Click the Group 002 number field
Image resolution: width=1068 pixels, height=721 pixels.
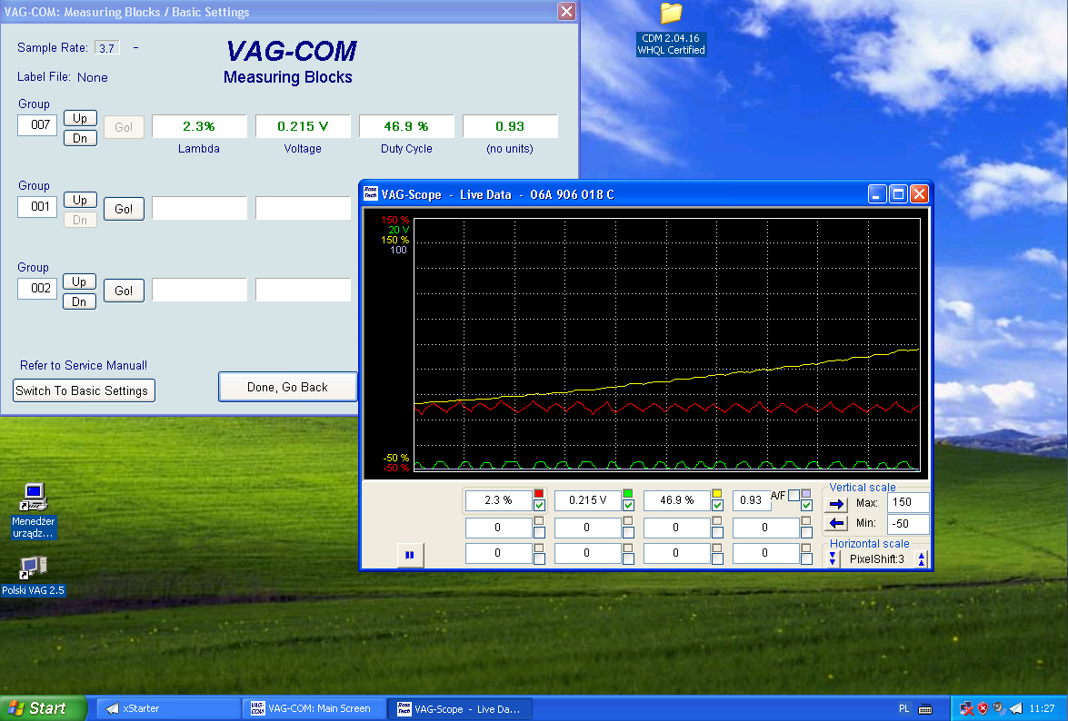click(37, 289)
